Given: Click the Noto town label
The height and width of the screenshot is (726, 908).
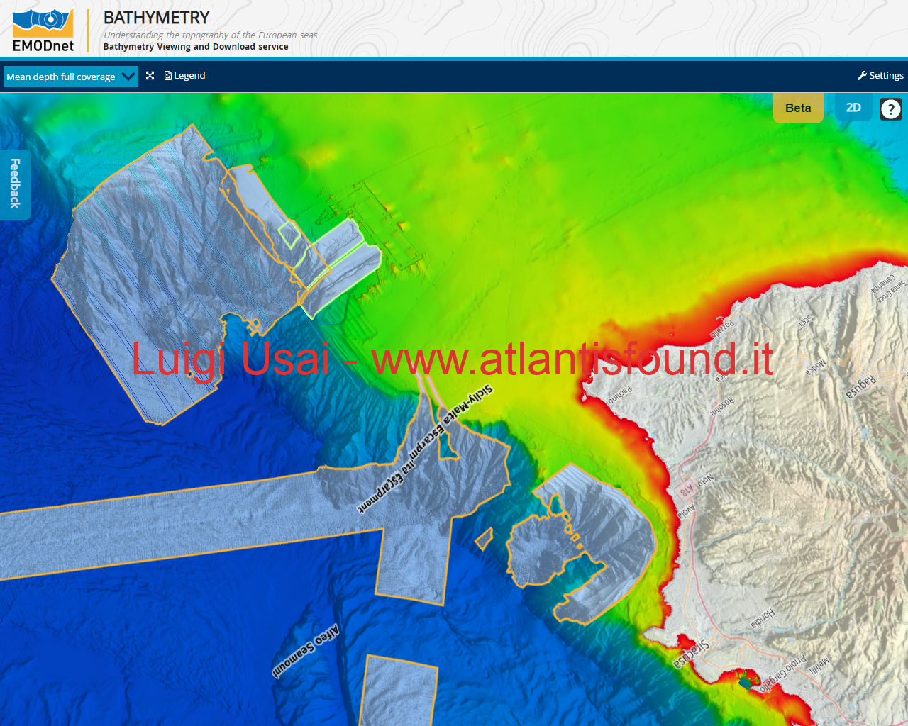Looking at the screenshot, I should coord(706,481).
